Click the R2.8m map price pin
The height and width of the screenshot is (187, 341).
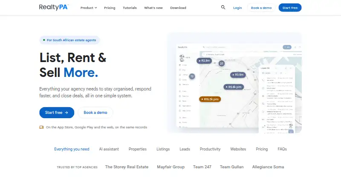point(204,61)
